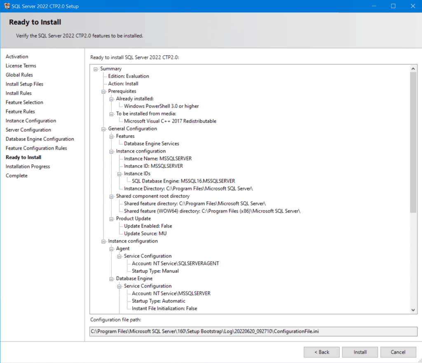This screenshot has width=422, height=363.
Task: Select the Complete step
Action: [16, 175]
